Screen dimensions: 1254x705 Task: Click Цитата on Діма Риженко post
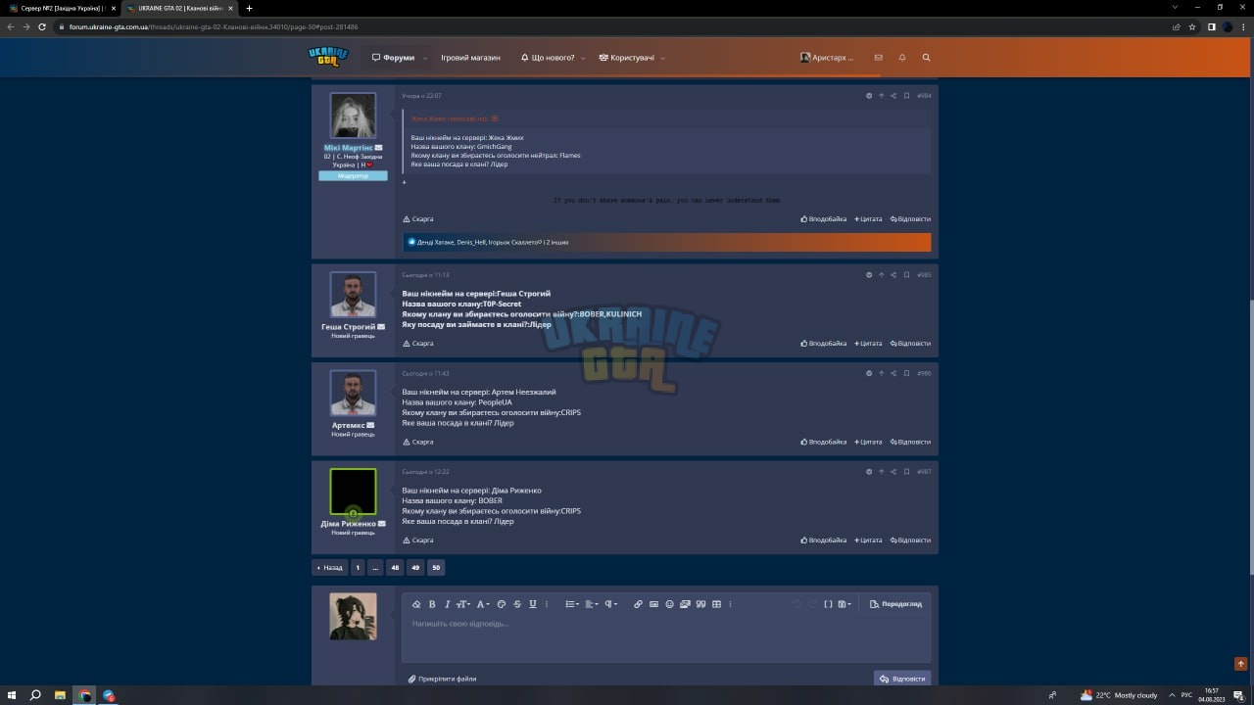869,540
